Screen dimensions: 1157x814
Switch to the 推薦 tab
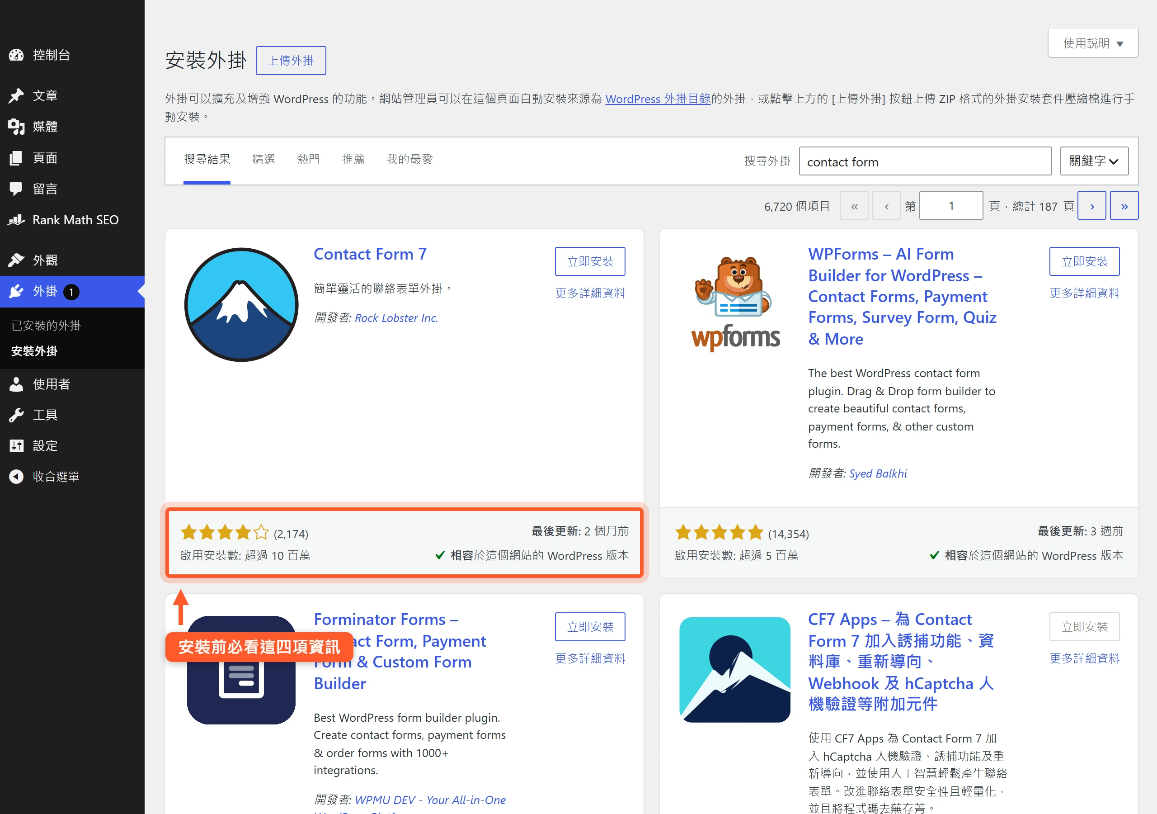coord(353,159)
